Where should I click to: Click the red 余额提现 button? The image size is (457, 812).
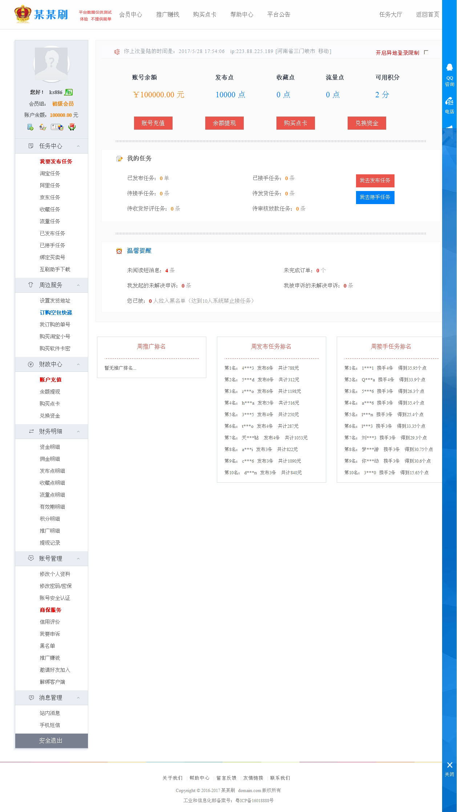pyautogui.click(x=225, y=123)
